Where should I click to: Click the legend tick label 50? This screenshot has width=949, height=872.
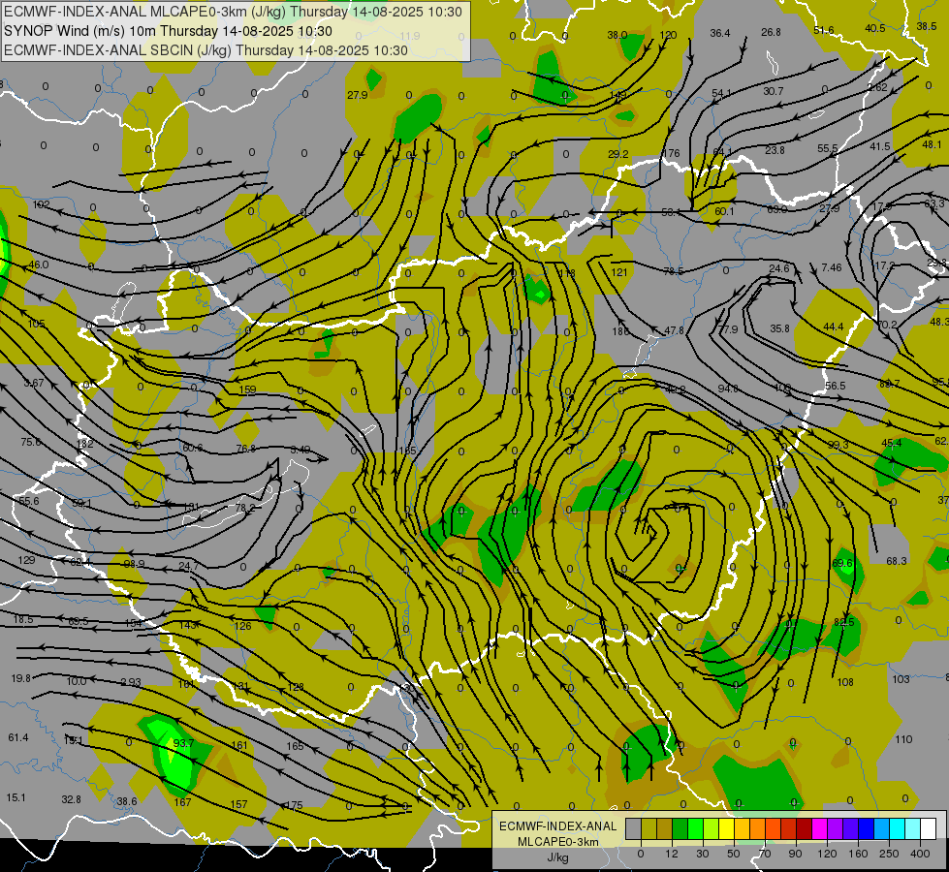click(733, 854)
